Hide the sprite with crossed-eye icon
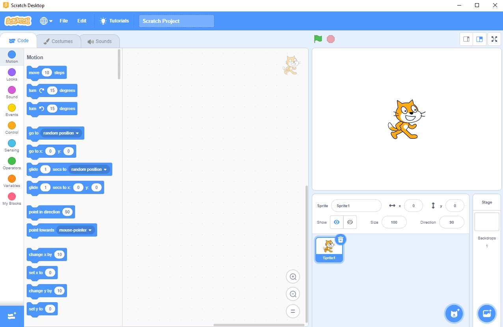The image size is (503, 327). 350,222
